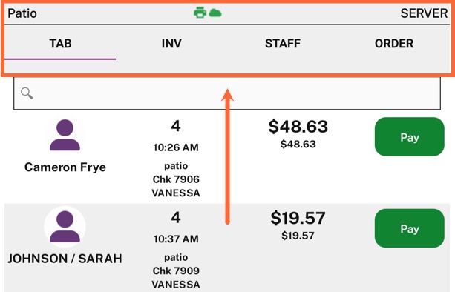Click the green cloud sync icon

(215, 13)
